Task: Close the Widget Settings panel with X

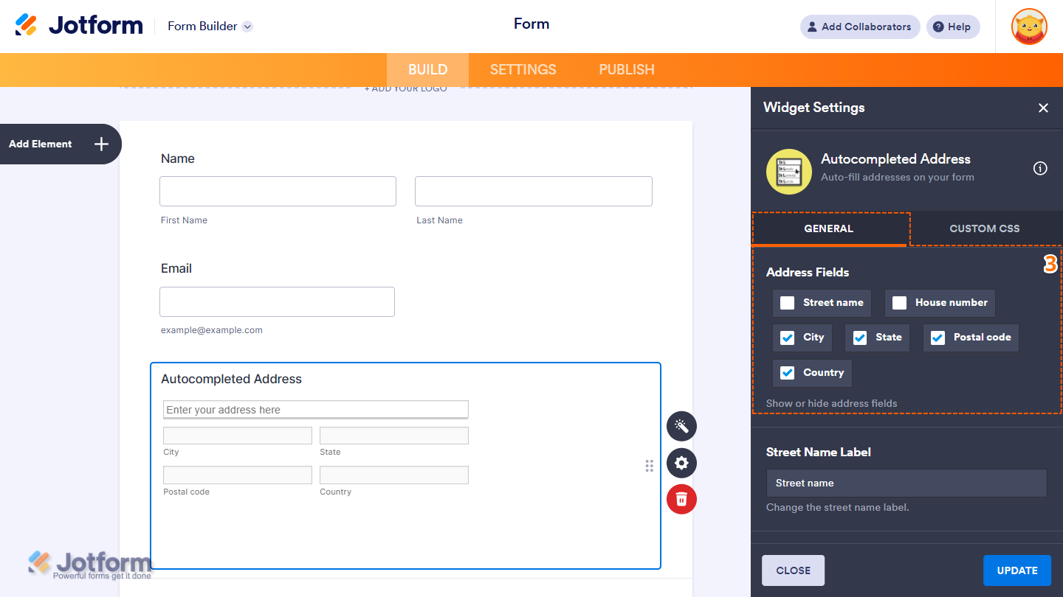Action: 1043,108
